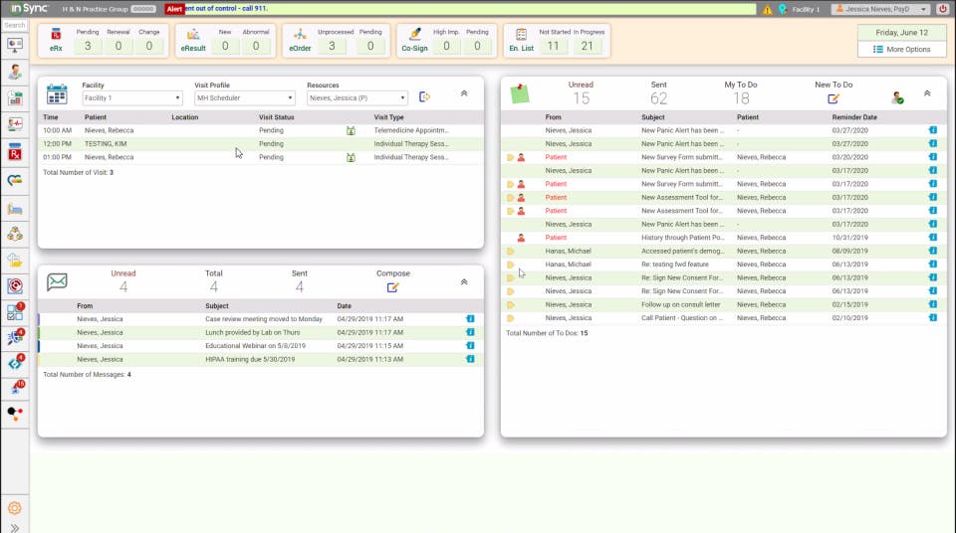Open the Visit Profile dropdown
The height and width of the screenshot is (533, 956).
(x=244, y=97)
